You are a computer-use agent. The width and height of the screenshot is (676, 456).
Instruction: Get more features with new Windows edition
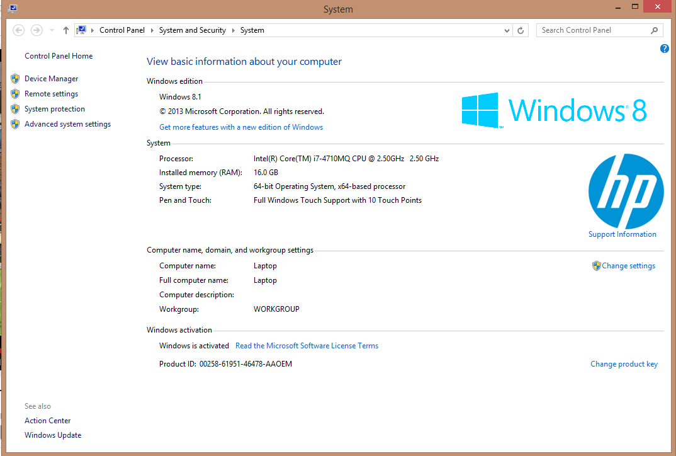[x=241, y=127]
